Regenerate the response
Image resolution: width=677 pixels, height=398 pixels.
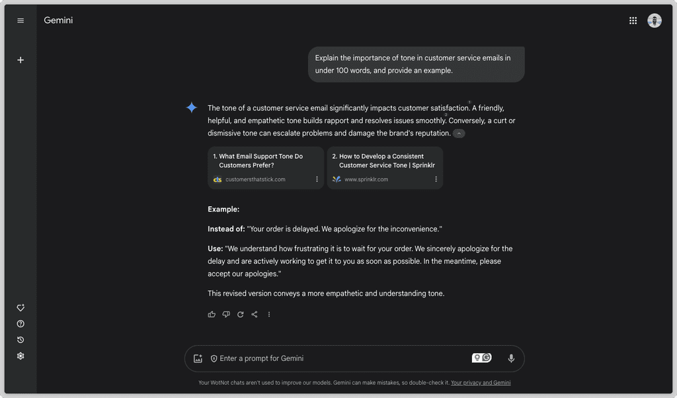coord(240,314)
